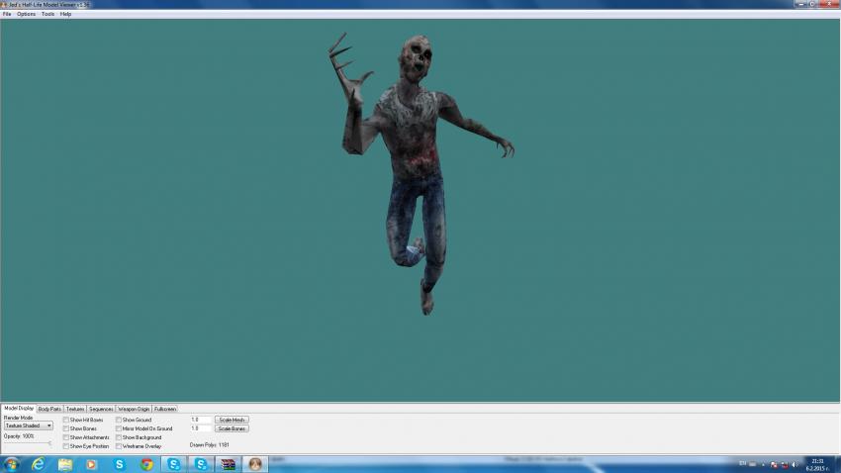
Task: Click the Drawn Polys count text
Action: pyautogui.click(x=209, y=444)
